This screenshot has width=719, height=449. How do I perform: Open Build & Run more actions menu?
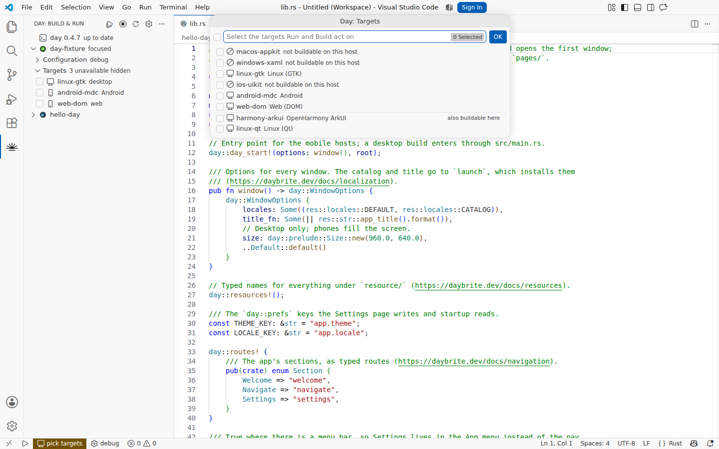[162, 24]
